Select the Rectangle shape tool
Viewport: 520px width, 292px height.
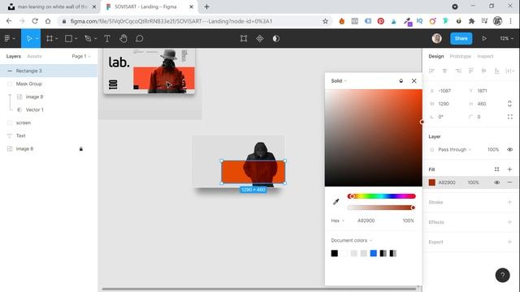tap(68, 38)
